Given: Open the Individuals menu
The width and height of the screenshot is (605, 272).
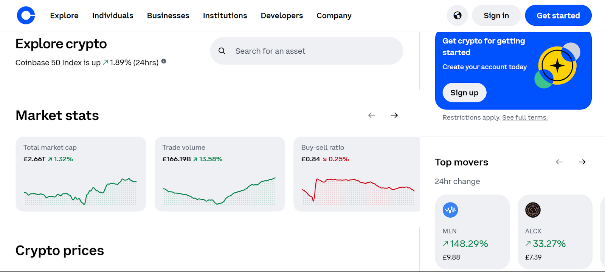Looking at the screenshot, I should (x=113, y=15).
